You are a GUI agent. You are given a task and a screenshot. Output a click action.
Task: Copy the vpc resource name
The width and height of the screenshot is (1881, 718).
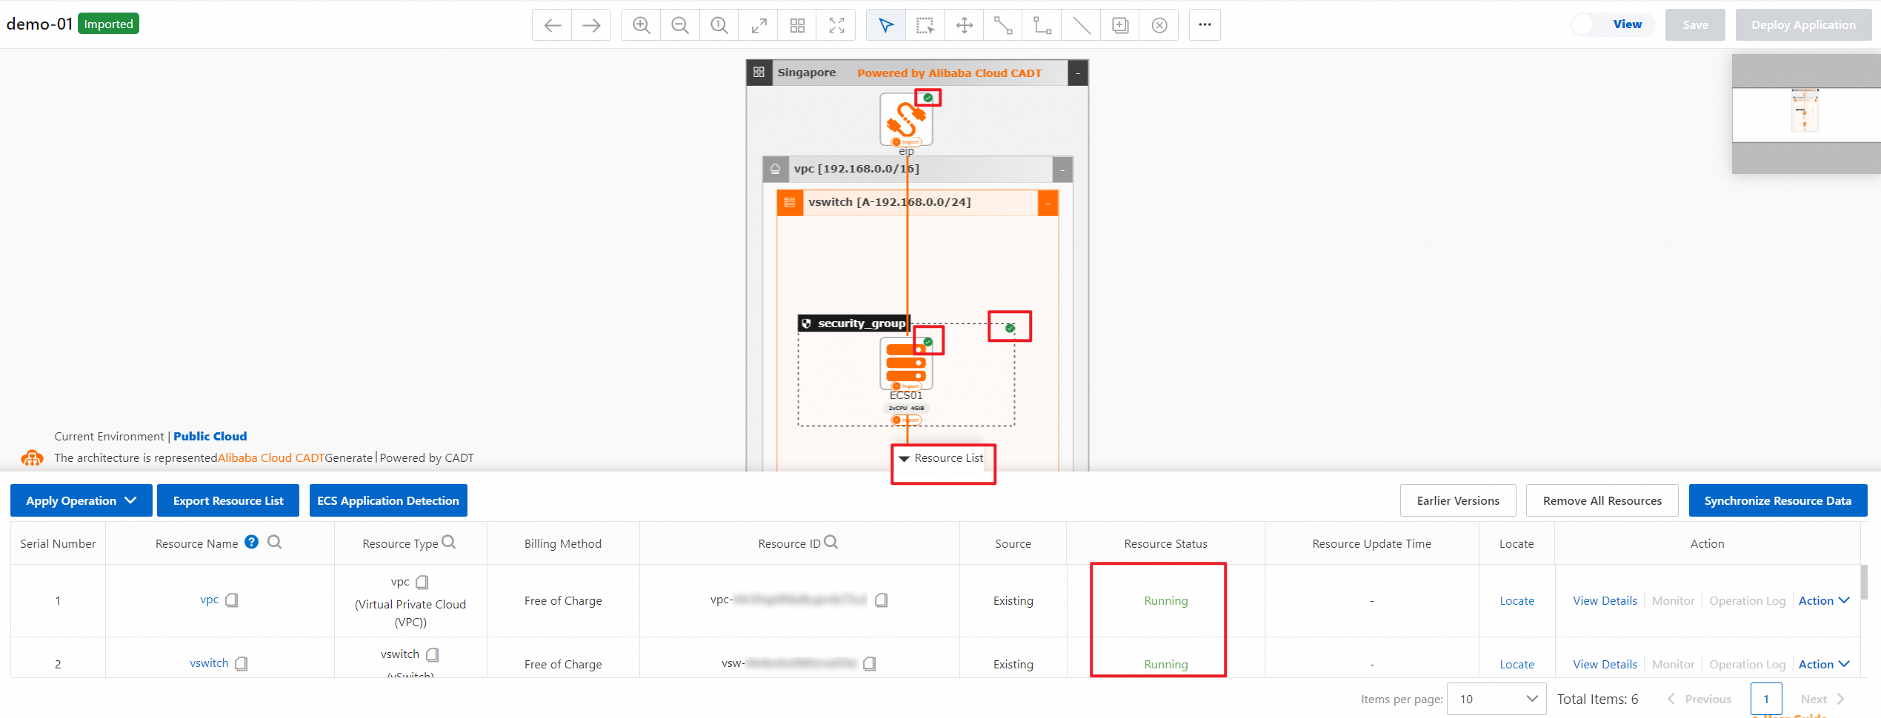[x=232, y=600]
